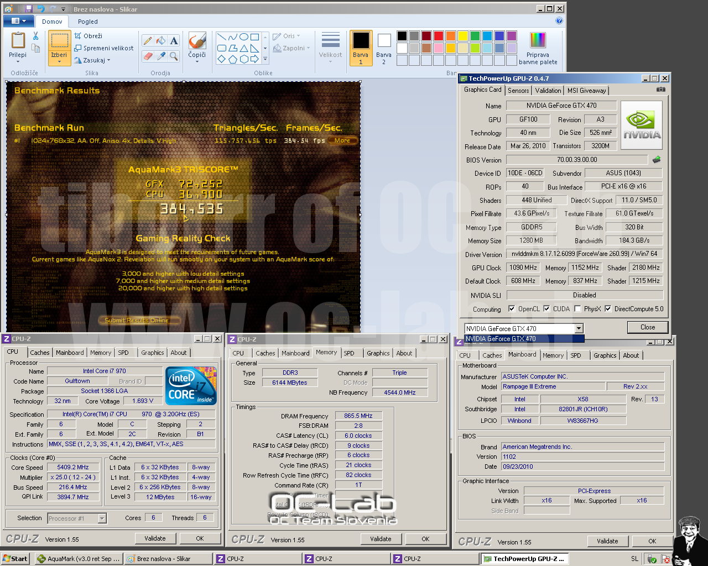Open the customize quick access toolbar arrow

point(63,9)
